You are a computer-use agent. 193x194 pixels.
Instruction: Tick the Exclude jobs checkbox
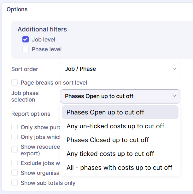(15, 163)
